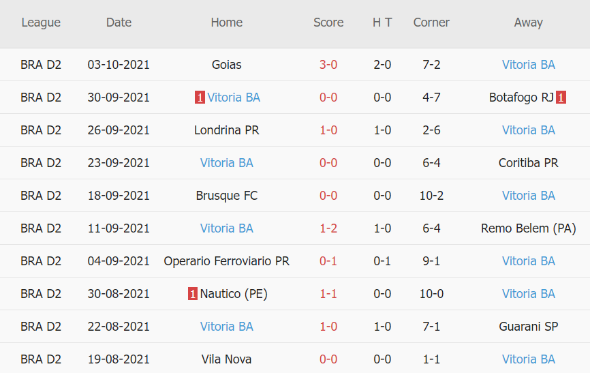The width and height of the screenshot is (590, 373).
Task: Click the Score column header
Action: pos(328,23)
